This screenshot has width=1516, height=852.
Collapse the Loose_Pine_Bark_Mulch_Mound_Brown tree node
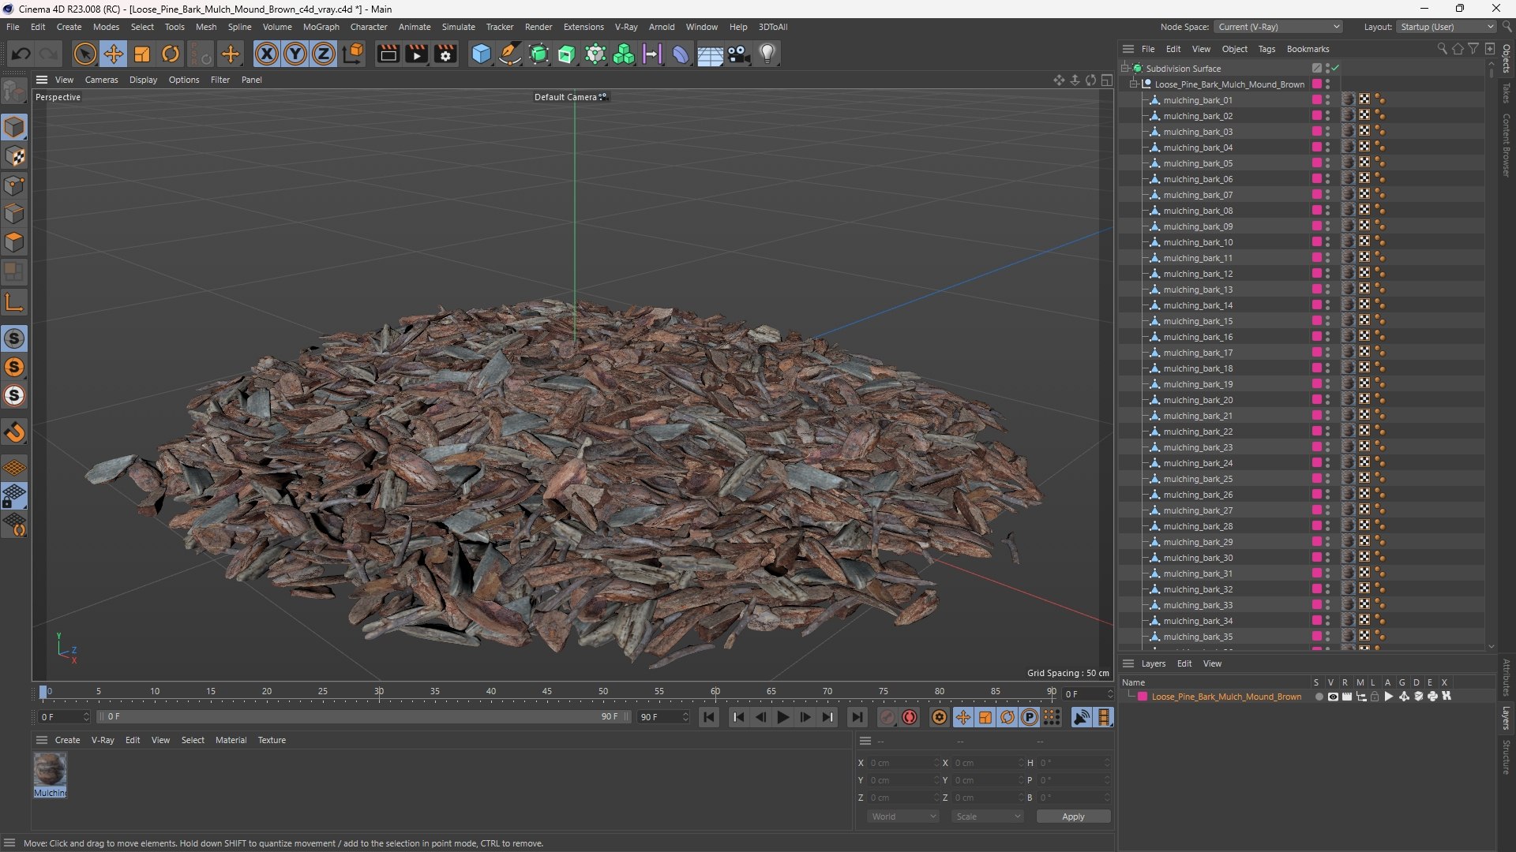coord(1134,84)
